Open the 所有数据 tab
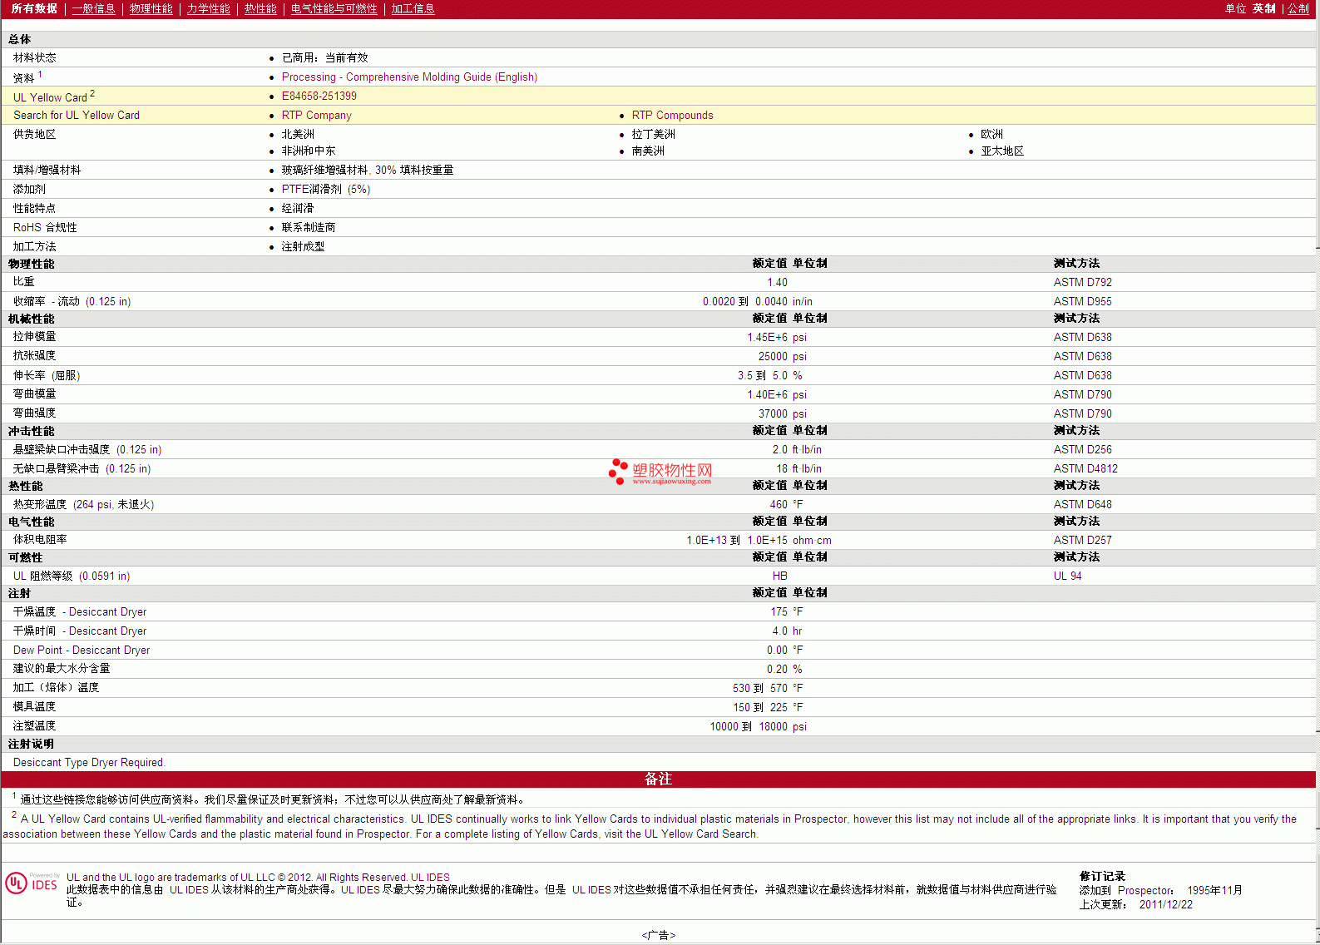 (x=34, y=8)
